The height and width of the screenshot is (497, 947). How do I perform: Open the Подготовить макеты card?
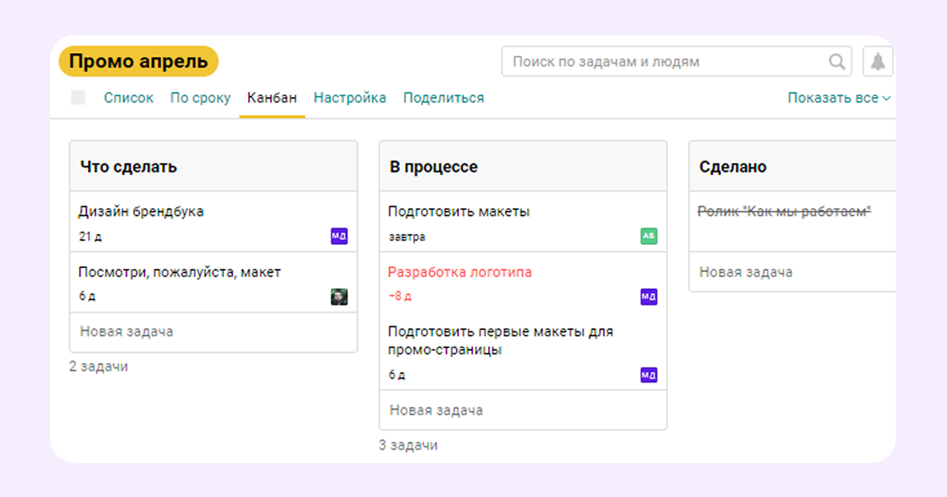click(x=458, y=211)
